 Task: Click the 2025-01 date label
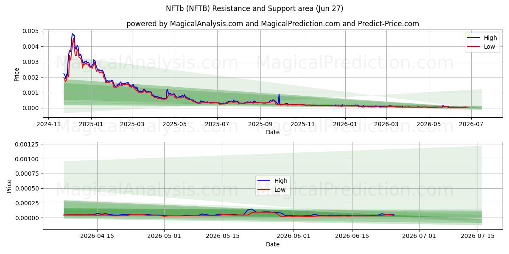(91, 124)
